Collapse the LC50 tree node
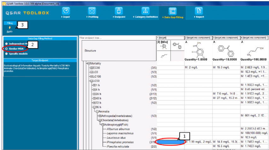 pos(91,81)
